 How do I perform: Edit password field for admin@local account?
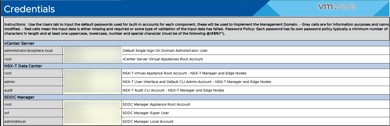92,121
